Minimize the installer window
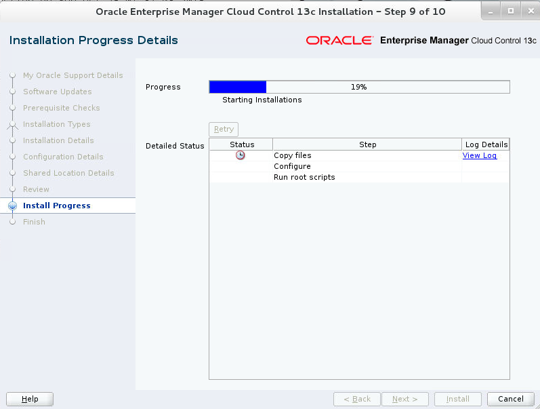The width and height of the screenshot is (540, 409). pyautogui.click(x=491, y=12)
